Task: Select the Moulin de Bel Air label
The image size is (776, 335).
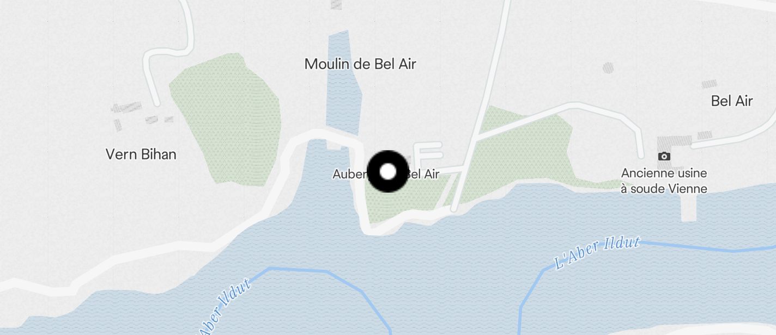Action: (360, 64)
